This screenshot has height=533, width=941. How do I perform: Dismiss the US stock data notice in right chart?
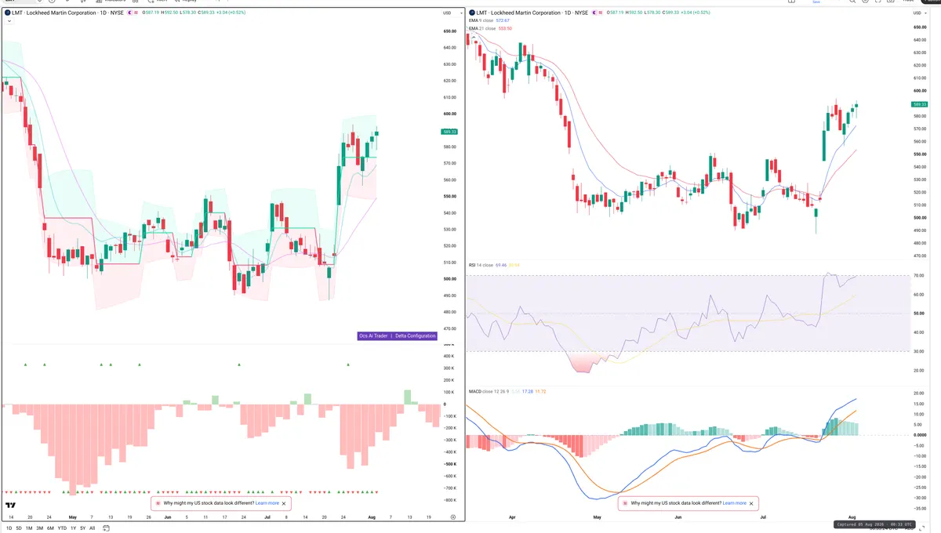point(751,503)
